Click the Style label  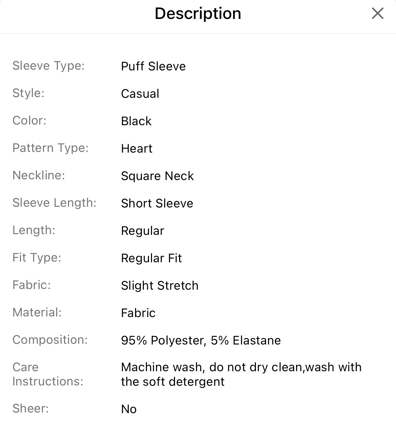[28, 93]
